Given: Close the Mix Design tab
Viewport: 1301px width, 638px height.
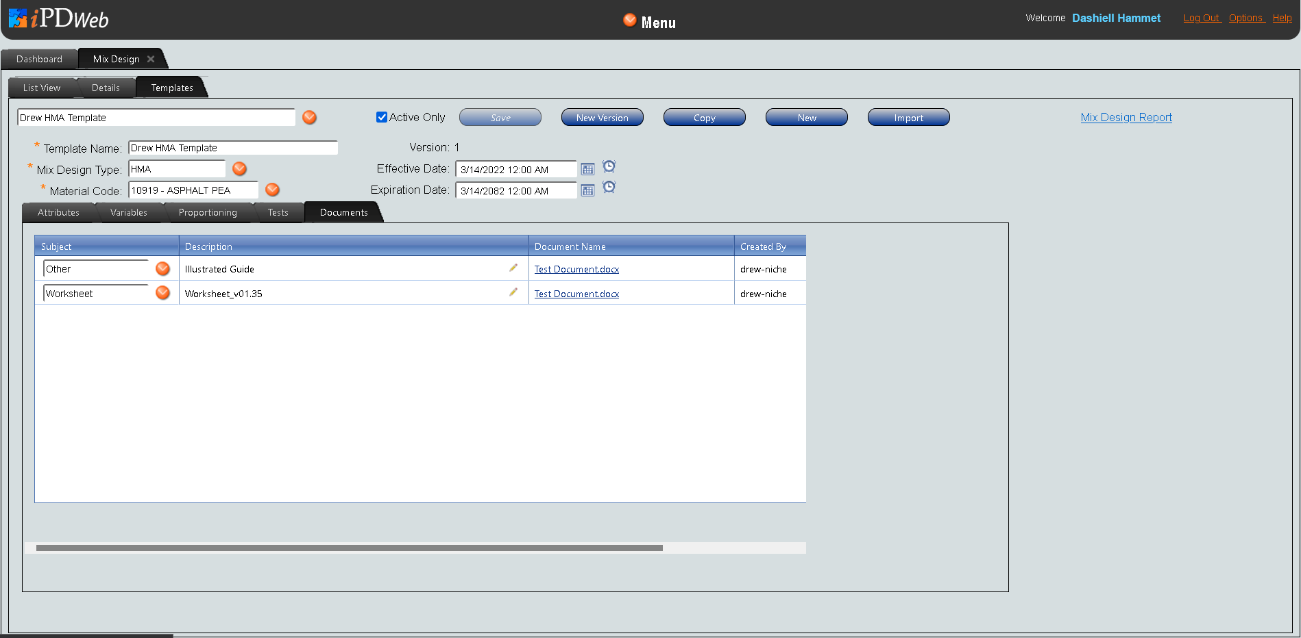Looking at the screenshot, I should (151, 60).
